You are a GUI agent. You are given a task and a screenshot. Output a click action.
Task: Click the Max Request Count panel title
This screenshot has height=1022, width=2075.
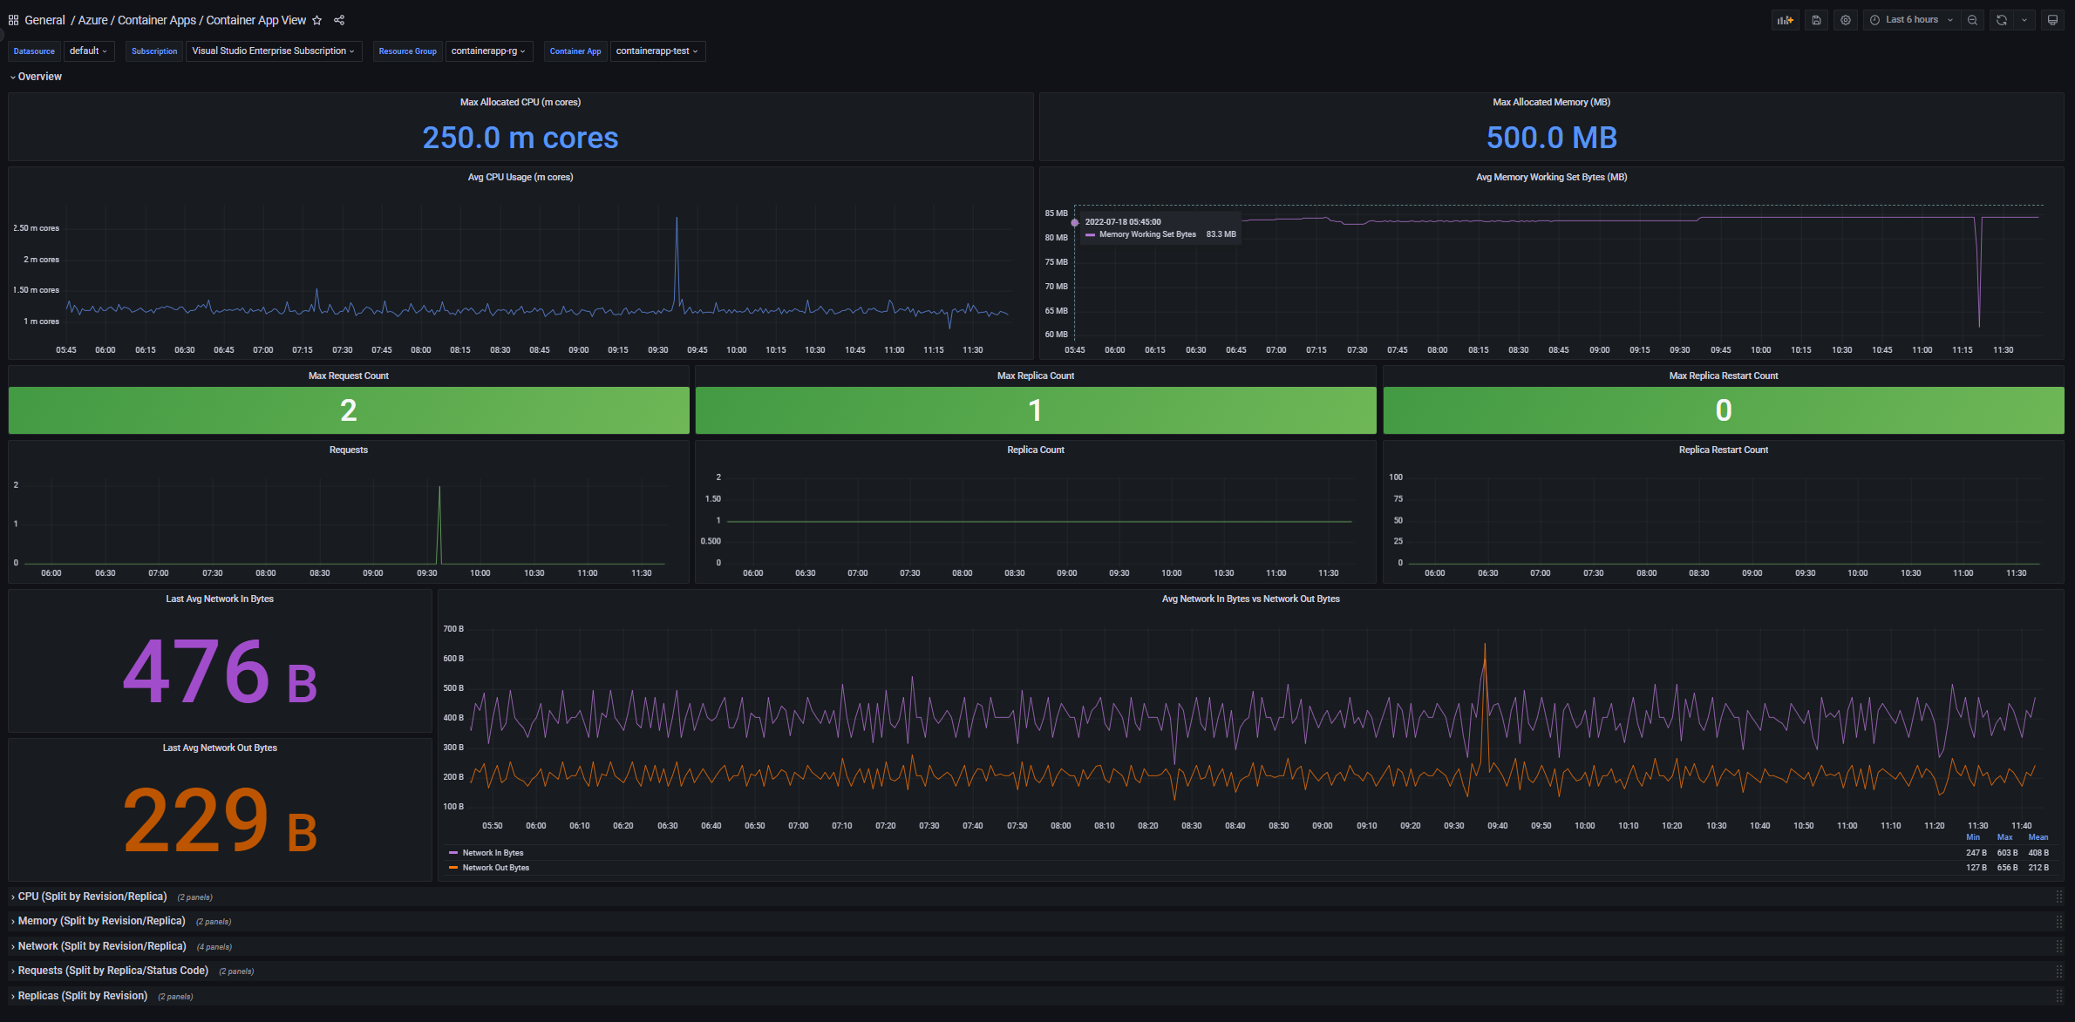pyautogui.click(x=348, y=376)
